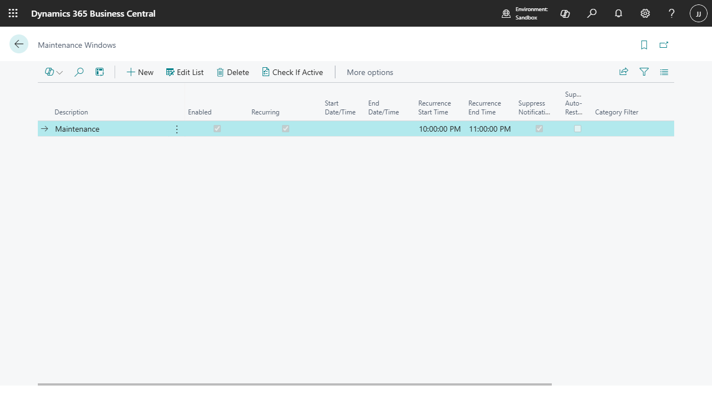Screen dimensions: 712x400
Task: Open Copilot icon in top bar
Action: click(565, 13)
